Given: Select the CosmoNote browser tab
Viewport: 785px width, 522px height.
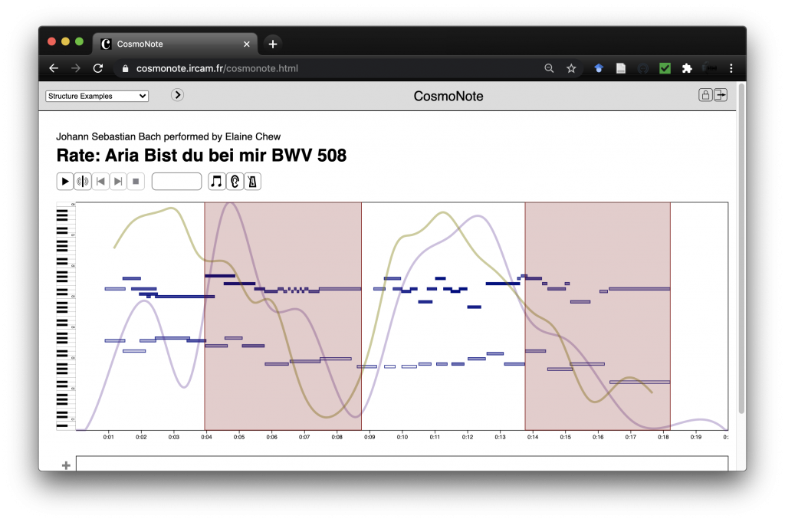Looking at the screenshot, I should [x=175, y=44].
